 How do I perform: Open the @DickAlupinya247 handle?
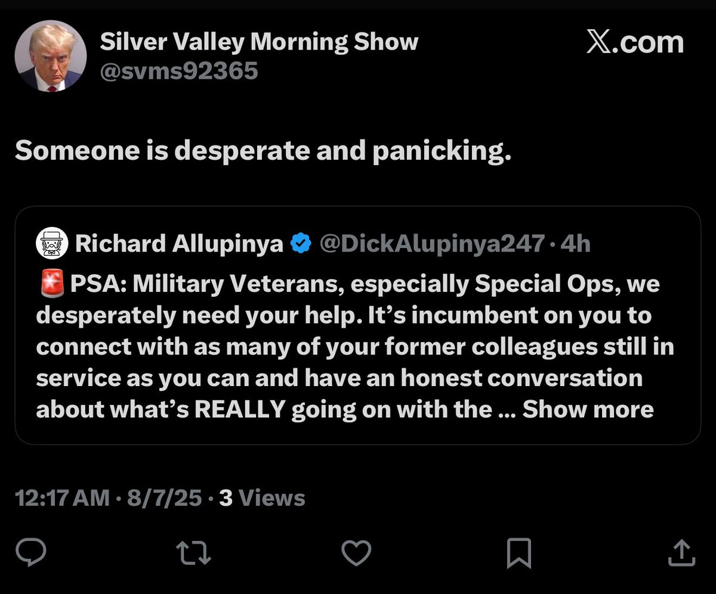433,244
